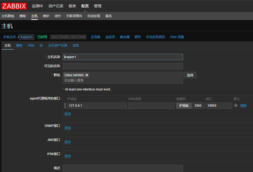Switch to the IPMI form tab
Viewport: 253px width, 172px height.
click(x=31, y=46)
